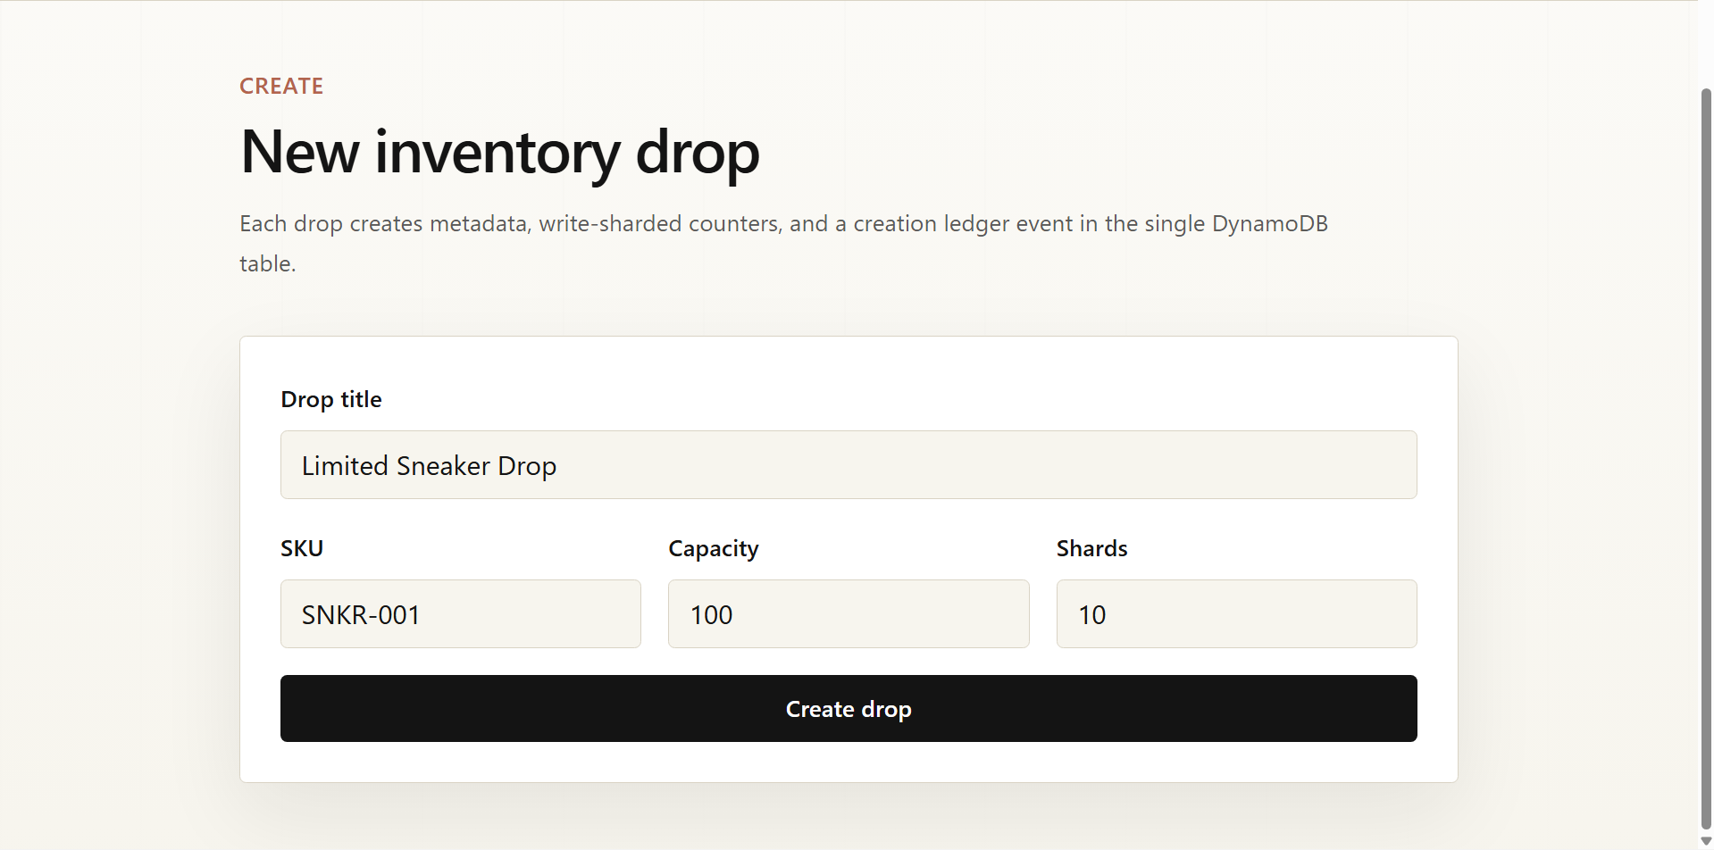The width and height of the screenshot is (1714, 850).
Task: Click the scrollbar down arrow
Action: point(1706,841)
